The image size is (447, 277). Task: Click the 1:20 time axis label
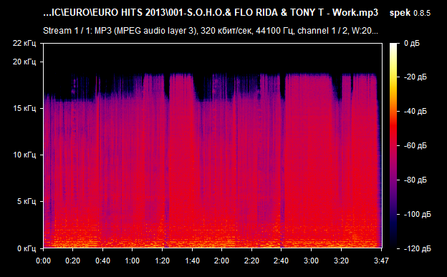(162, 261)
